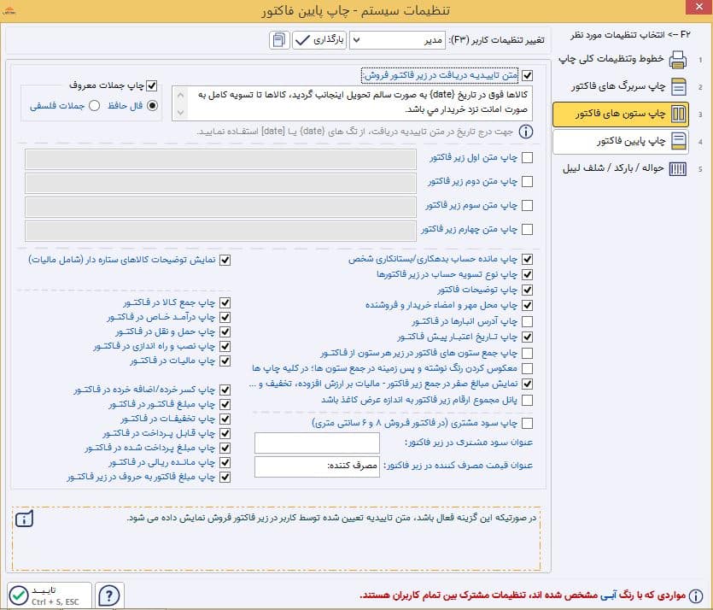Uncheck چاپ جملات معروف checkbox
713x610 pixels.
(151, 85)
